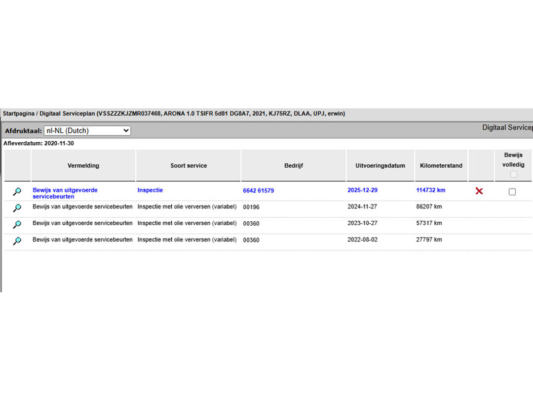Viewport: 533px width, 400px height.
Task: Open details magnifier for the 2025-12-29 inspection
Action: [17, 192]
